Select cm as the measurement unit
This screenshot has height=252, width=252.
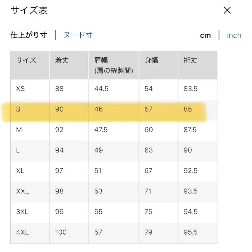206,35
